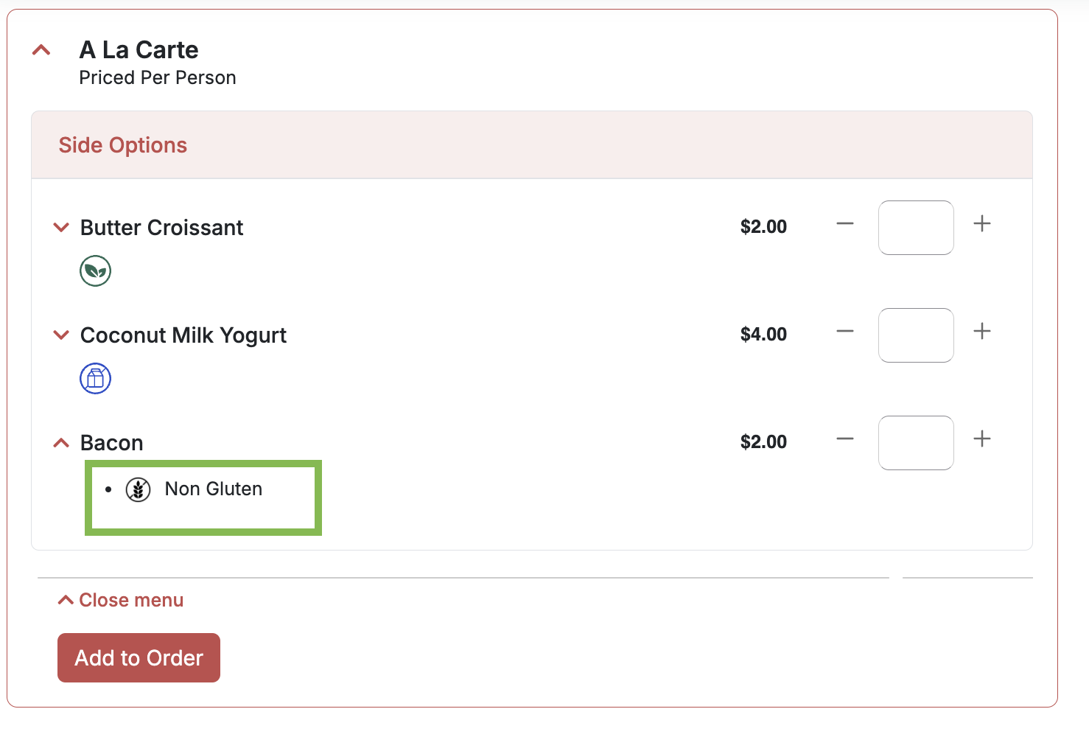The height and width of the screenshot is (737, 1089).
Task: Click the vegetarian leaf icon under Butter Croissant
Action: [x=96, y=271]
